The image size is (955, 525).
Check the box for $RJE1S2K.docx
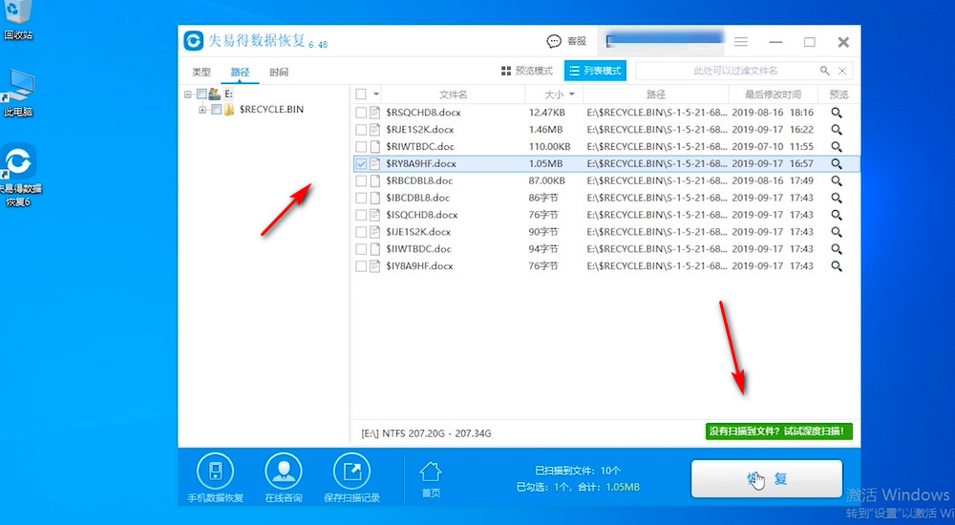click(x=361, y=130)
